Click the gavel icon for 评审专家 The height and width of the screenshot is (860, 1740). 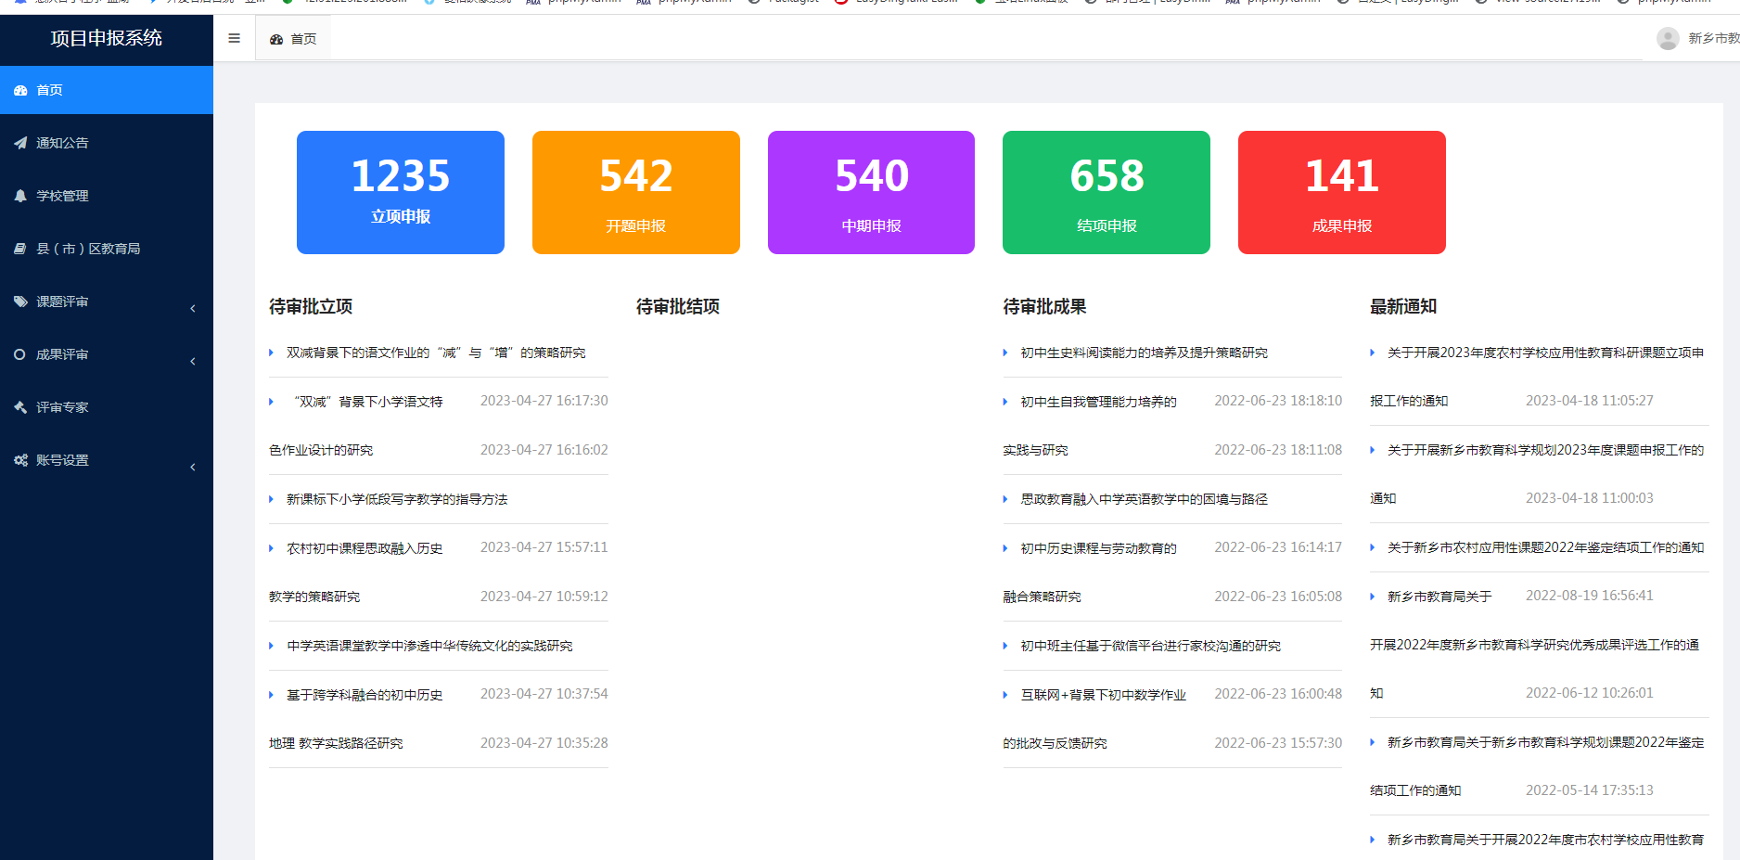[x=20, y=407]
